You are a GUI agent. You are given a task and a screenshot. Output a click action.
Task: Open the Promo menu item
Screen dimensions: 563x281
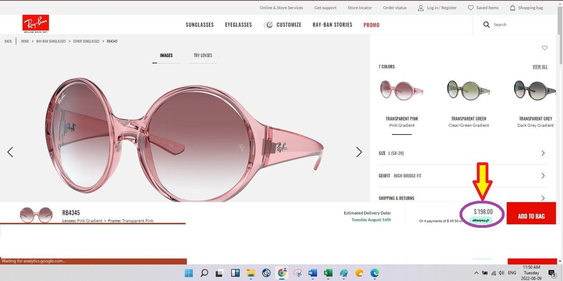point(371,25)
